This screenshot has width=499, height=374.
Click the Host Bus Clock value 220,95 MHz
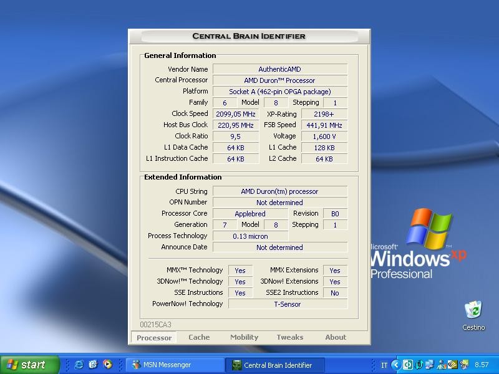click(236, 125)
